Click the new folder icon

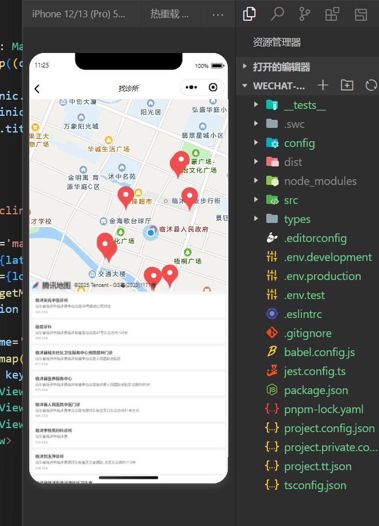point(347,85)
